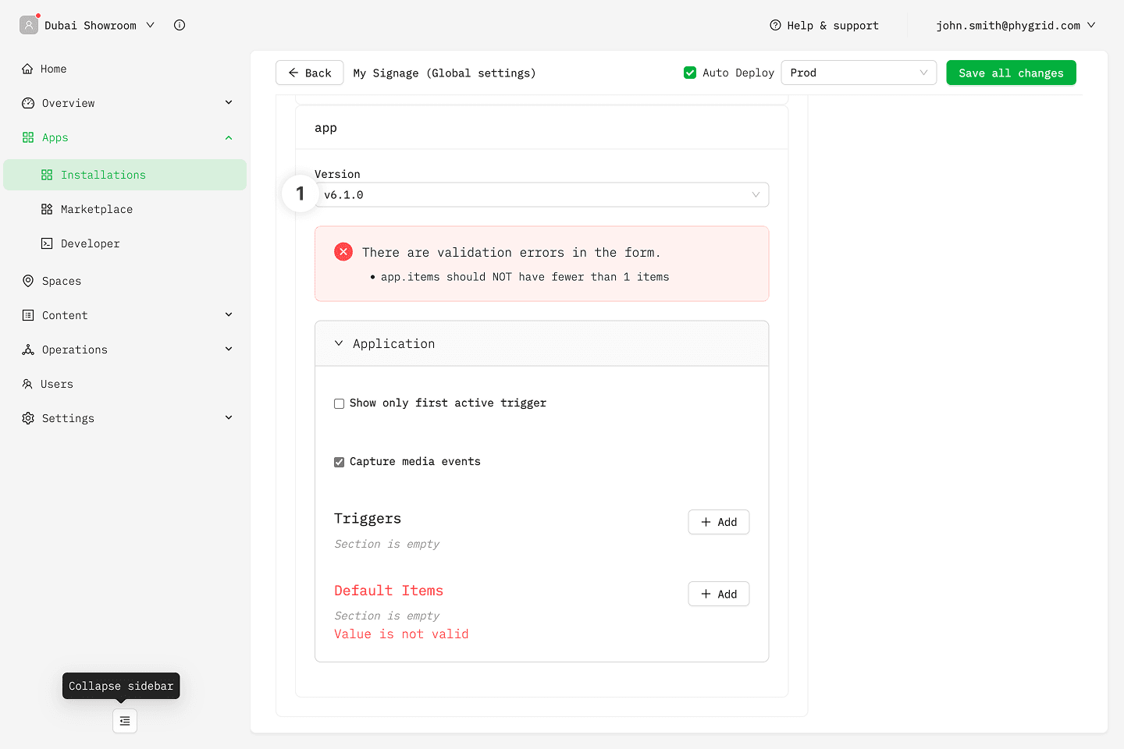Click Save all changes
This screenshot has height=749, width=1124.
[x=1011, y=73]
